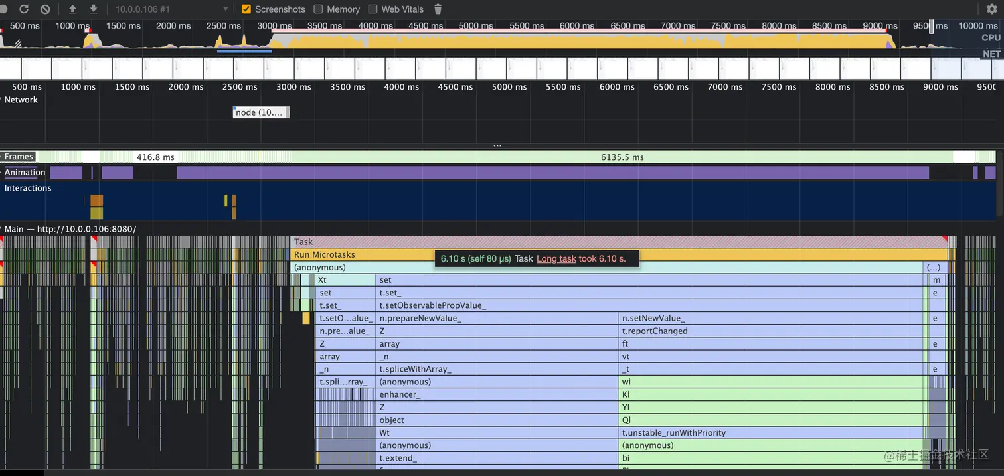Click the CPU overview chart label

[x=991, y=38]
